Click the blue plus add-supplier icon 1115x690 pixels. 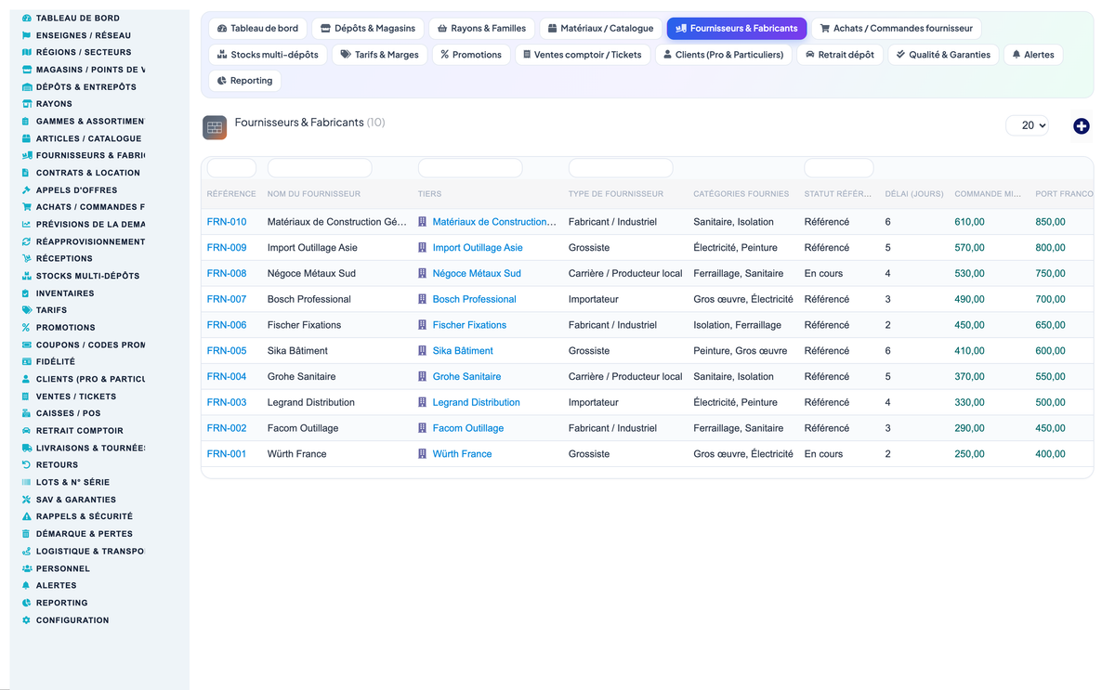(x=1081, y=125)
